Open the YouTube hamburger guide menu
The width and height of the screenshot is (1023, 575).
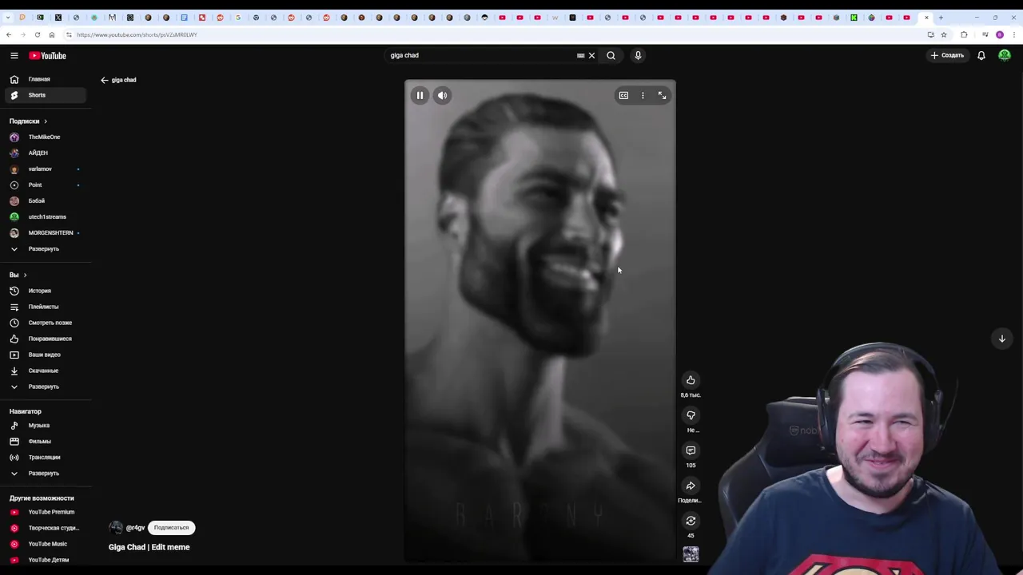pyautogui.click(x=14, y=55)
